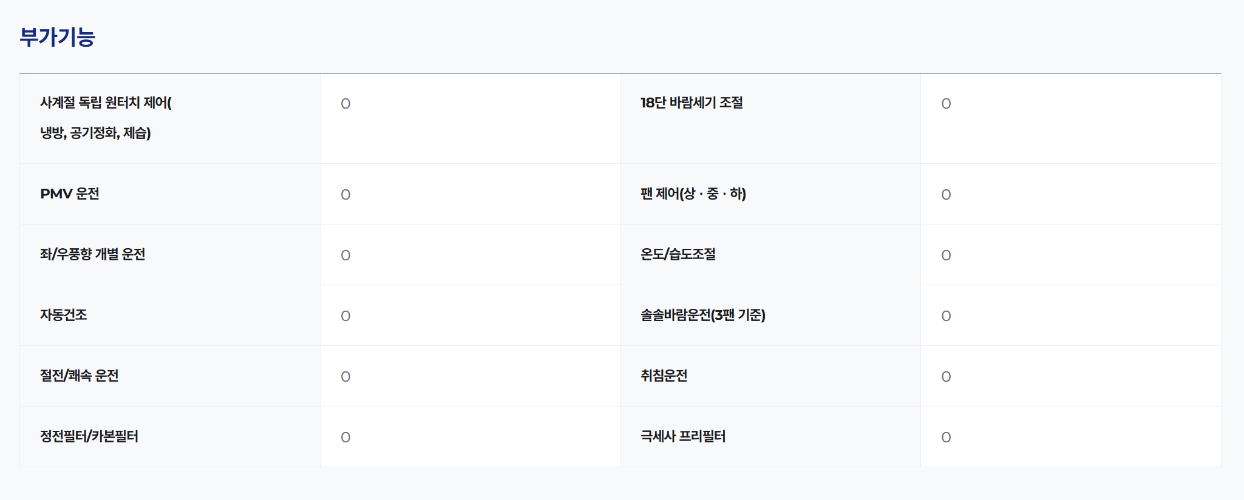This screenshot has width=1244, height=500.
Task: Click the O value for 자동건조
Action: (x=345, y=316)
